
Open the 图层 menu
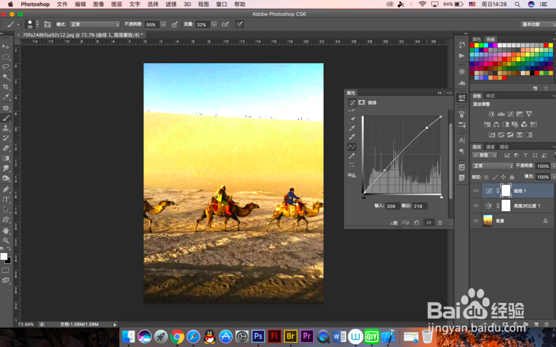click(117, 4)
